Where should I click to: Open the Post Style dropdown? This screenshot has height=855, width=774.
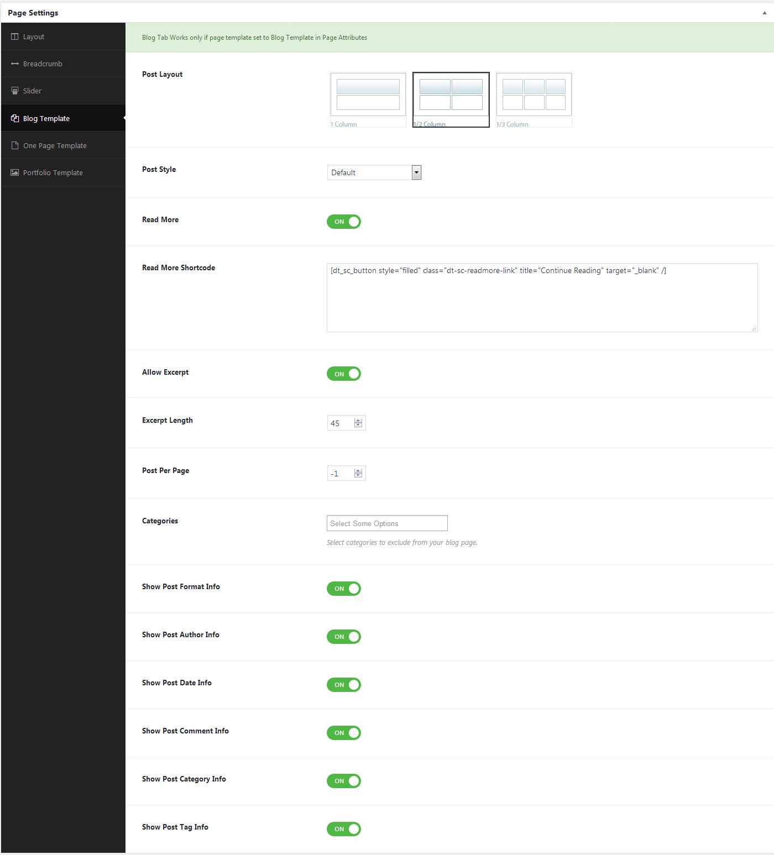[x=374, y=172]
